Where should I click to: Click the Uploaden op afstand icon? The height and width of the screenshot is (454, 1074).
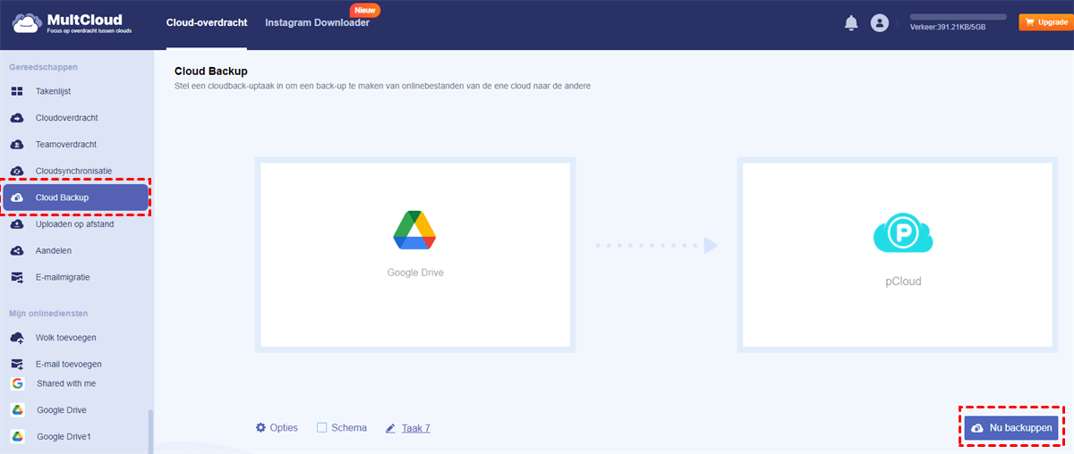click(17, 224)
